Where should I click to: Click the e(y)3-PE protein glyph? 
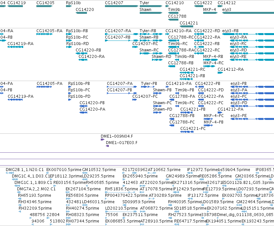[x=252, y=119]
